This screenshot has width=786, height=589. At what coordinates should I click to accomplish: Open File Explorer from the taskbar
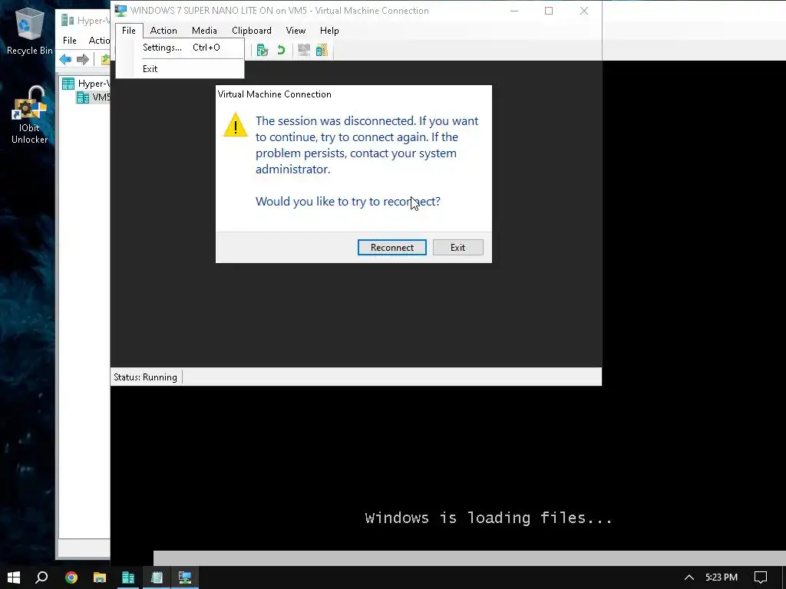click(x=100, y=577)
